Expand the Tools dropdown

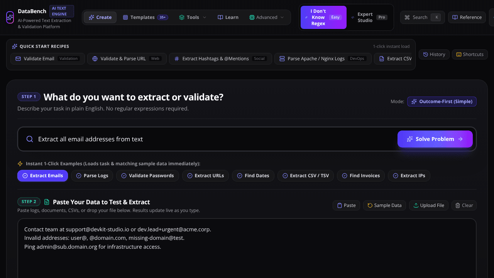[x=193, y=17]
